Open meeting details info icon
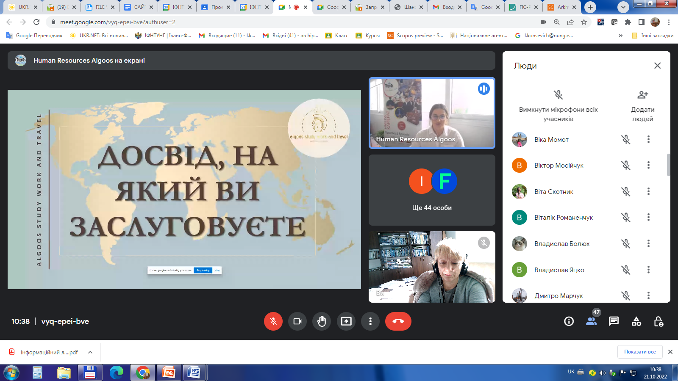678x381 pixels. [x=569, y=321]
